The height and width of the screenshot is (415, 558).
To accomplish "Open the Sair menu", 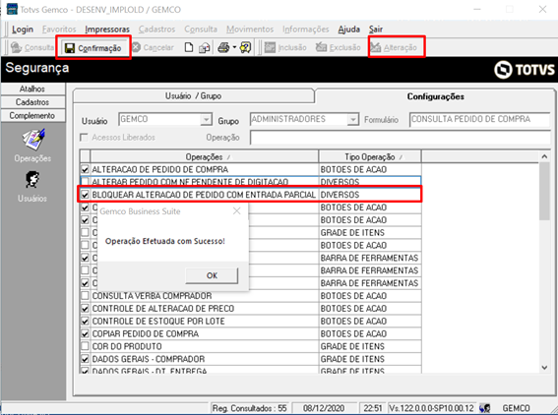I will (376, 30).
